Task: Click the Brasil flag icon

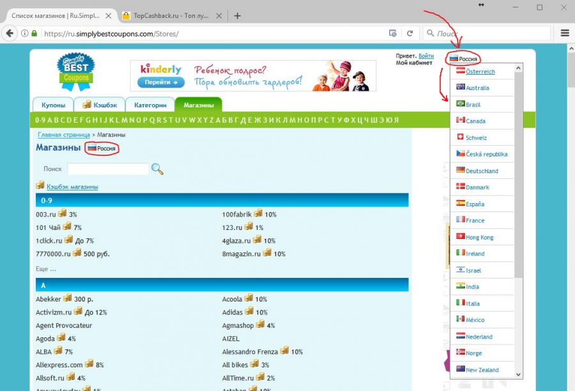Action: (x=461, y=103)
